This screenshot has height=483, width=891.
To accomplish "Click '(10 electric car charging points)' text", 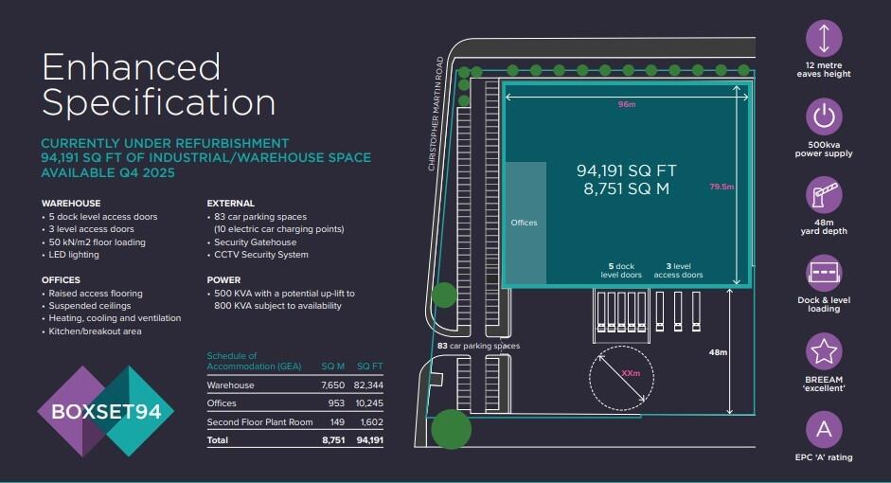I will [279, 229].
